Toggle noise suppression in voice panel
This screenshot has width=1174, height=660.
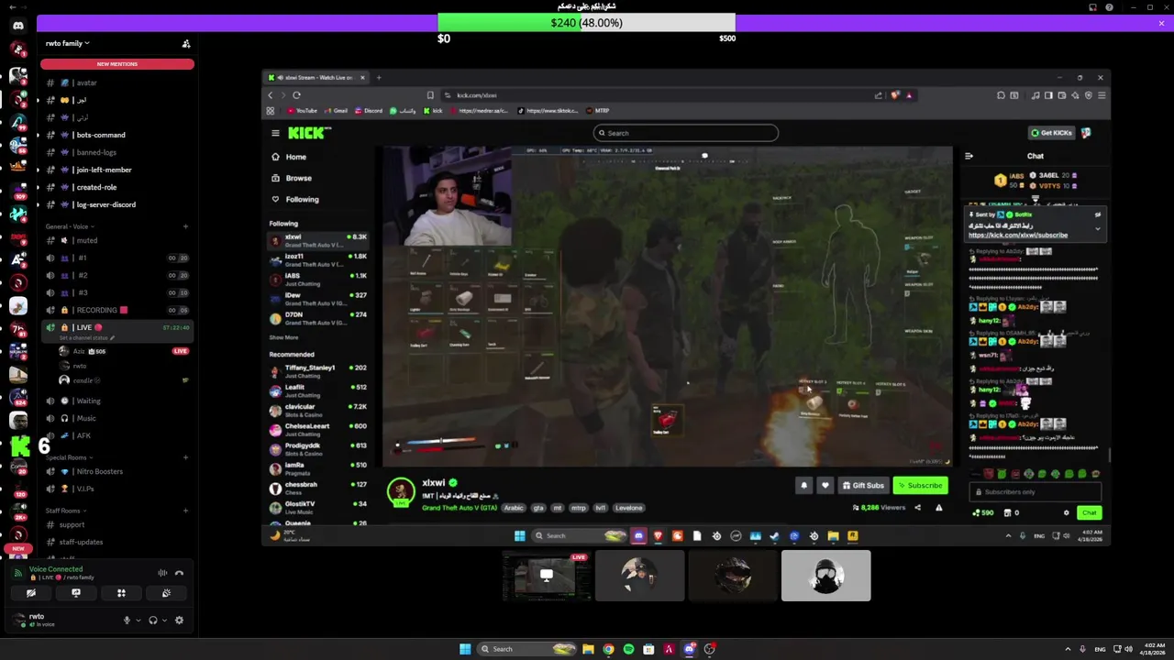(162, 573)
